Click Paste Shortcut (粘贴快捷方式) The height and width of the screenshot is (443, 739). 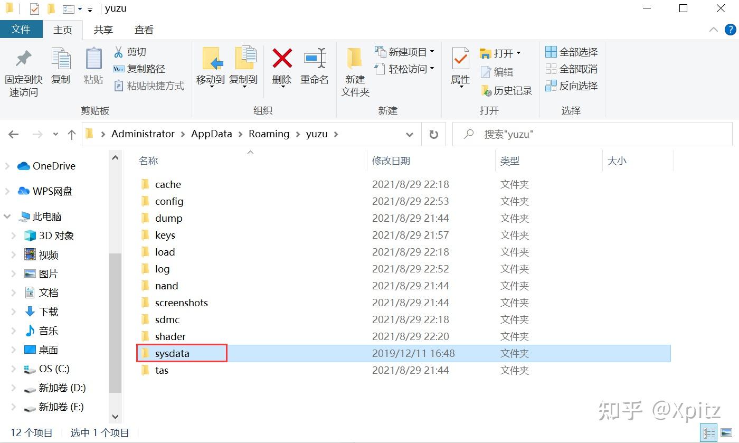[149, 86]
